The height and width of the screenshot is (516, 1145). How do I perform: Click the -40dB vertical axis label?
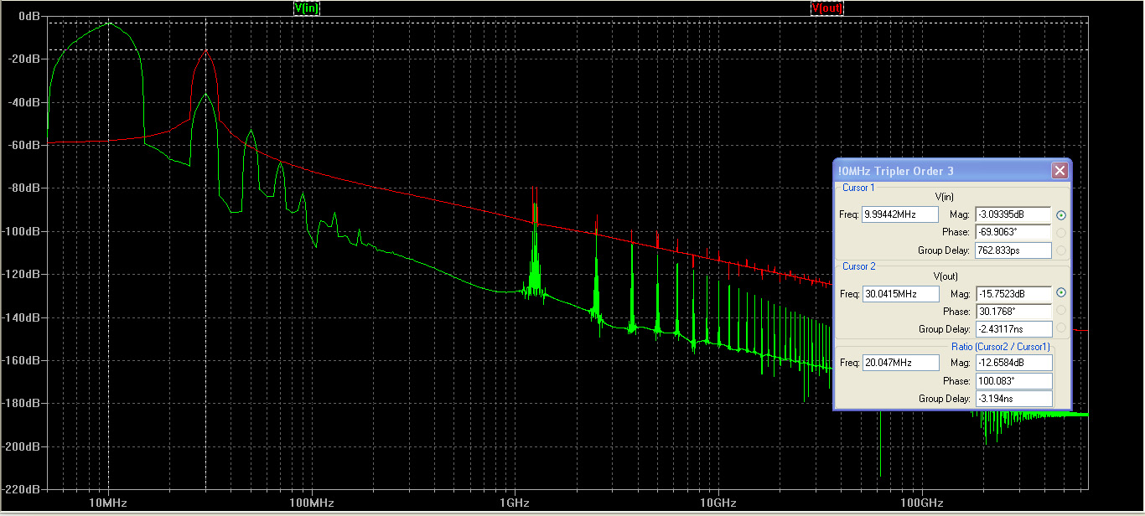pos(26,102)
